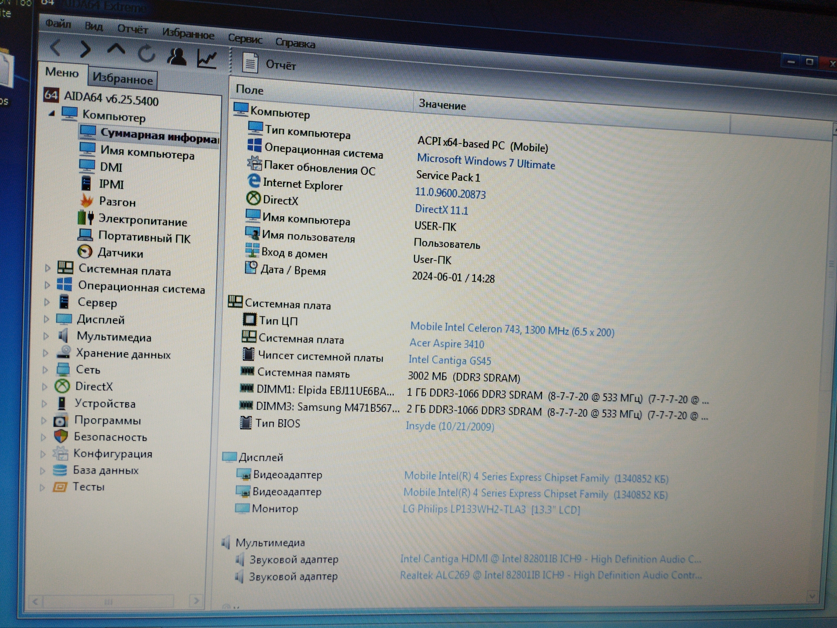The width and height of the screenshot is (837, 628).
Task: Open the Acer Aspire 3410 link
Action: (x=446, y=344)
